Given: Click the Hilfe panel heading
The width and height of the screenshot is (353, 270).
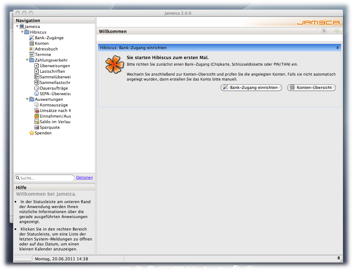Looking at the screenshot, I should click(21, 188).
